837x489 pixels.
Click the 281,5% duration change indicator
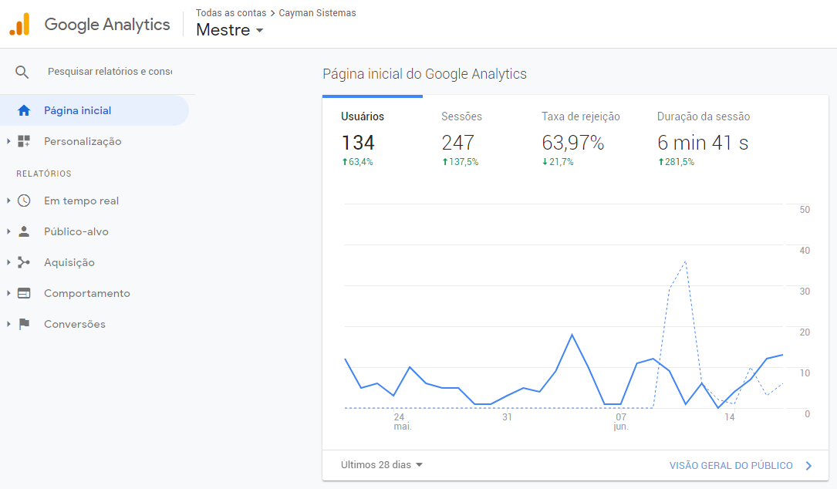[676, 162]
